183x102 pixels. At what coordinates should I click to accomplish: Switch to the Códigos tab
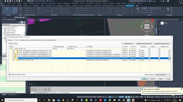coord(22,40)
